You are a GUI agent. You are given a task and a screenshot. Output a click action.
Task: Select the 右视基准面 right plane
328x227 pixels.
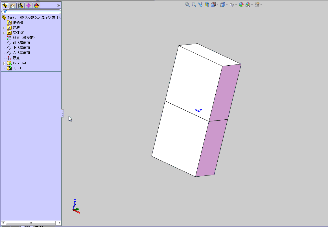21,53
